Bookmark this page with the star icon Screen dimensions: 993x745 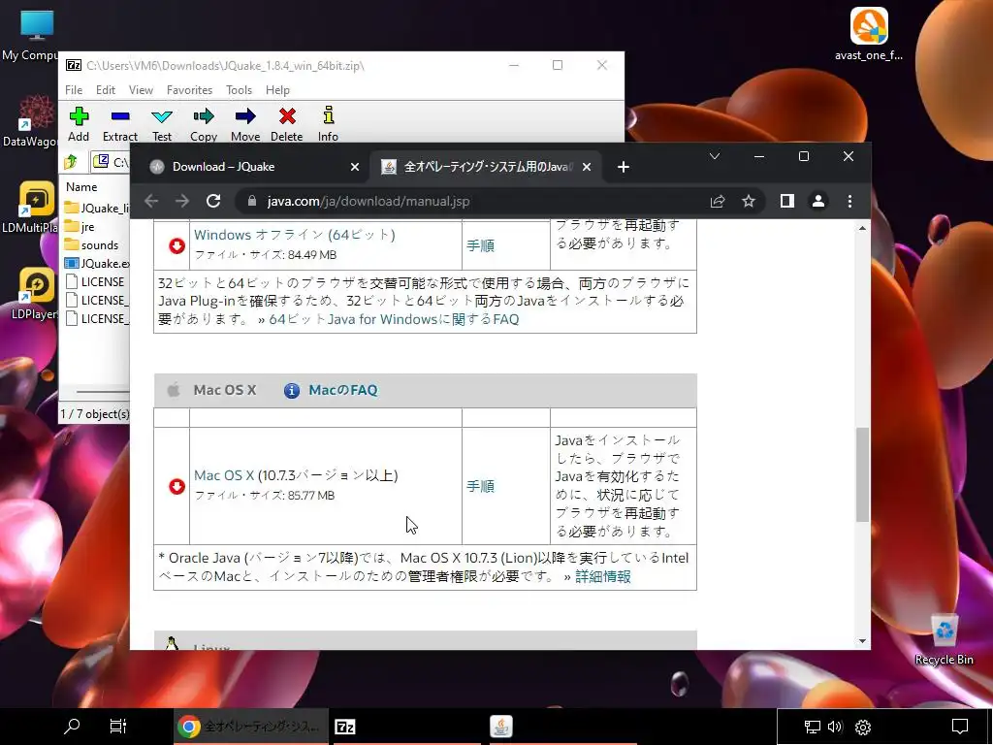pyautogui.click(x=749, y=201)
